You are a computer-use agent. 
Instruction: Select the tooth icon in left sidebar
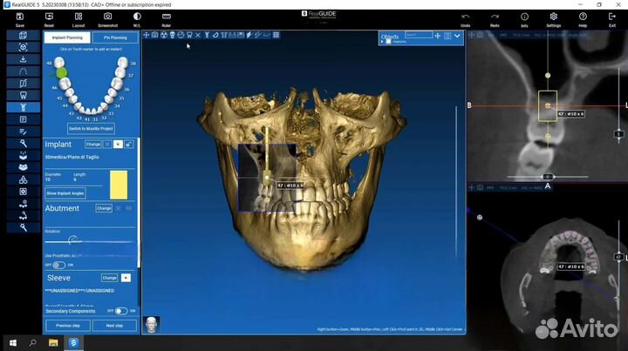pyautogui.click(x=24, y=95)
